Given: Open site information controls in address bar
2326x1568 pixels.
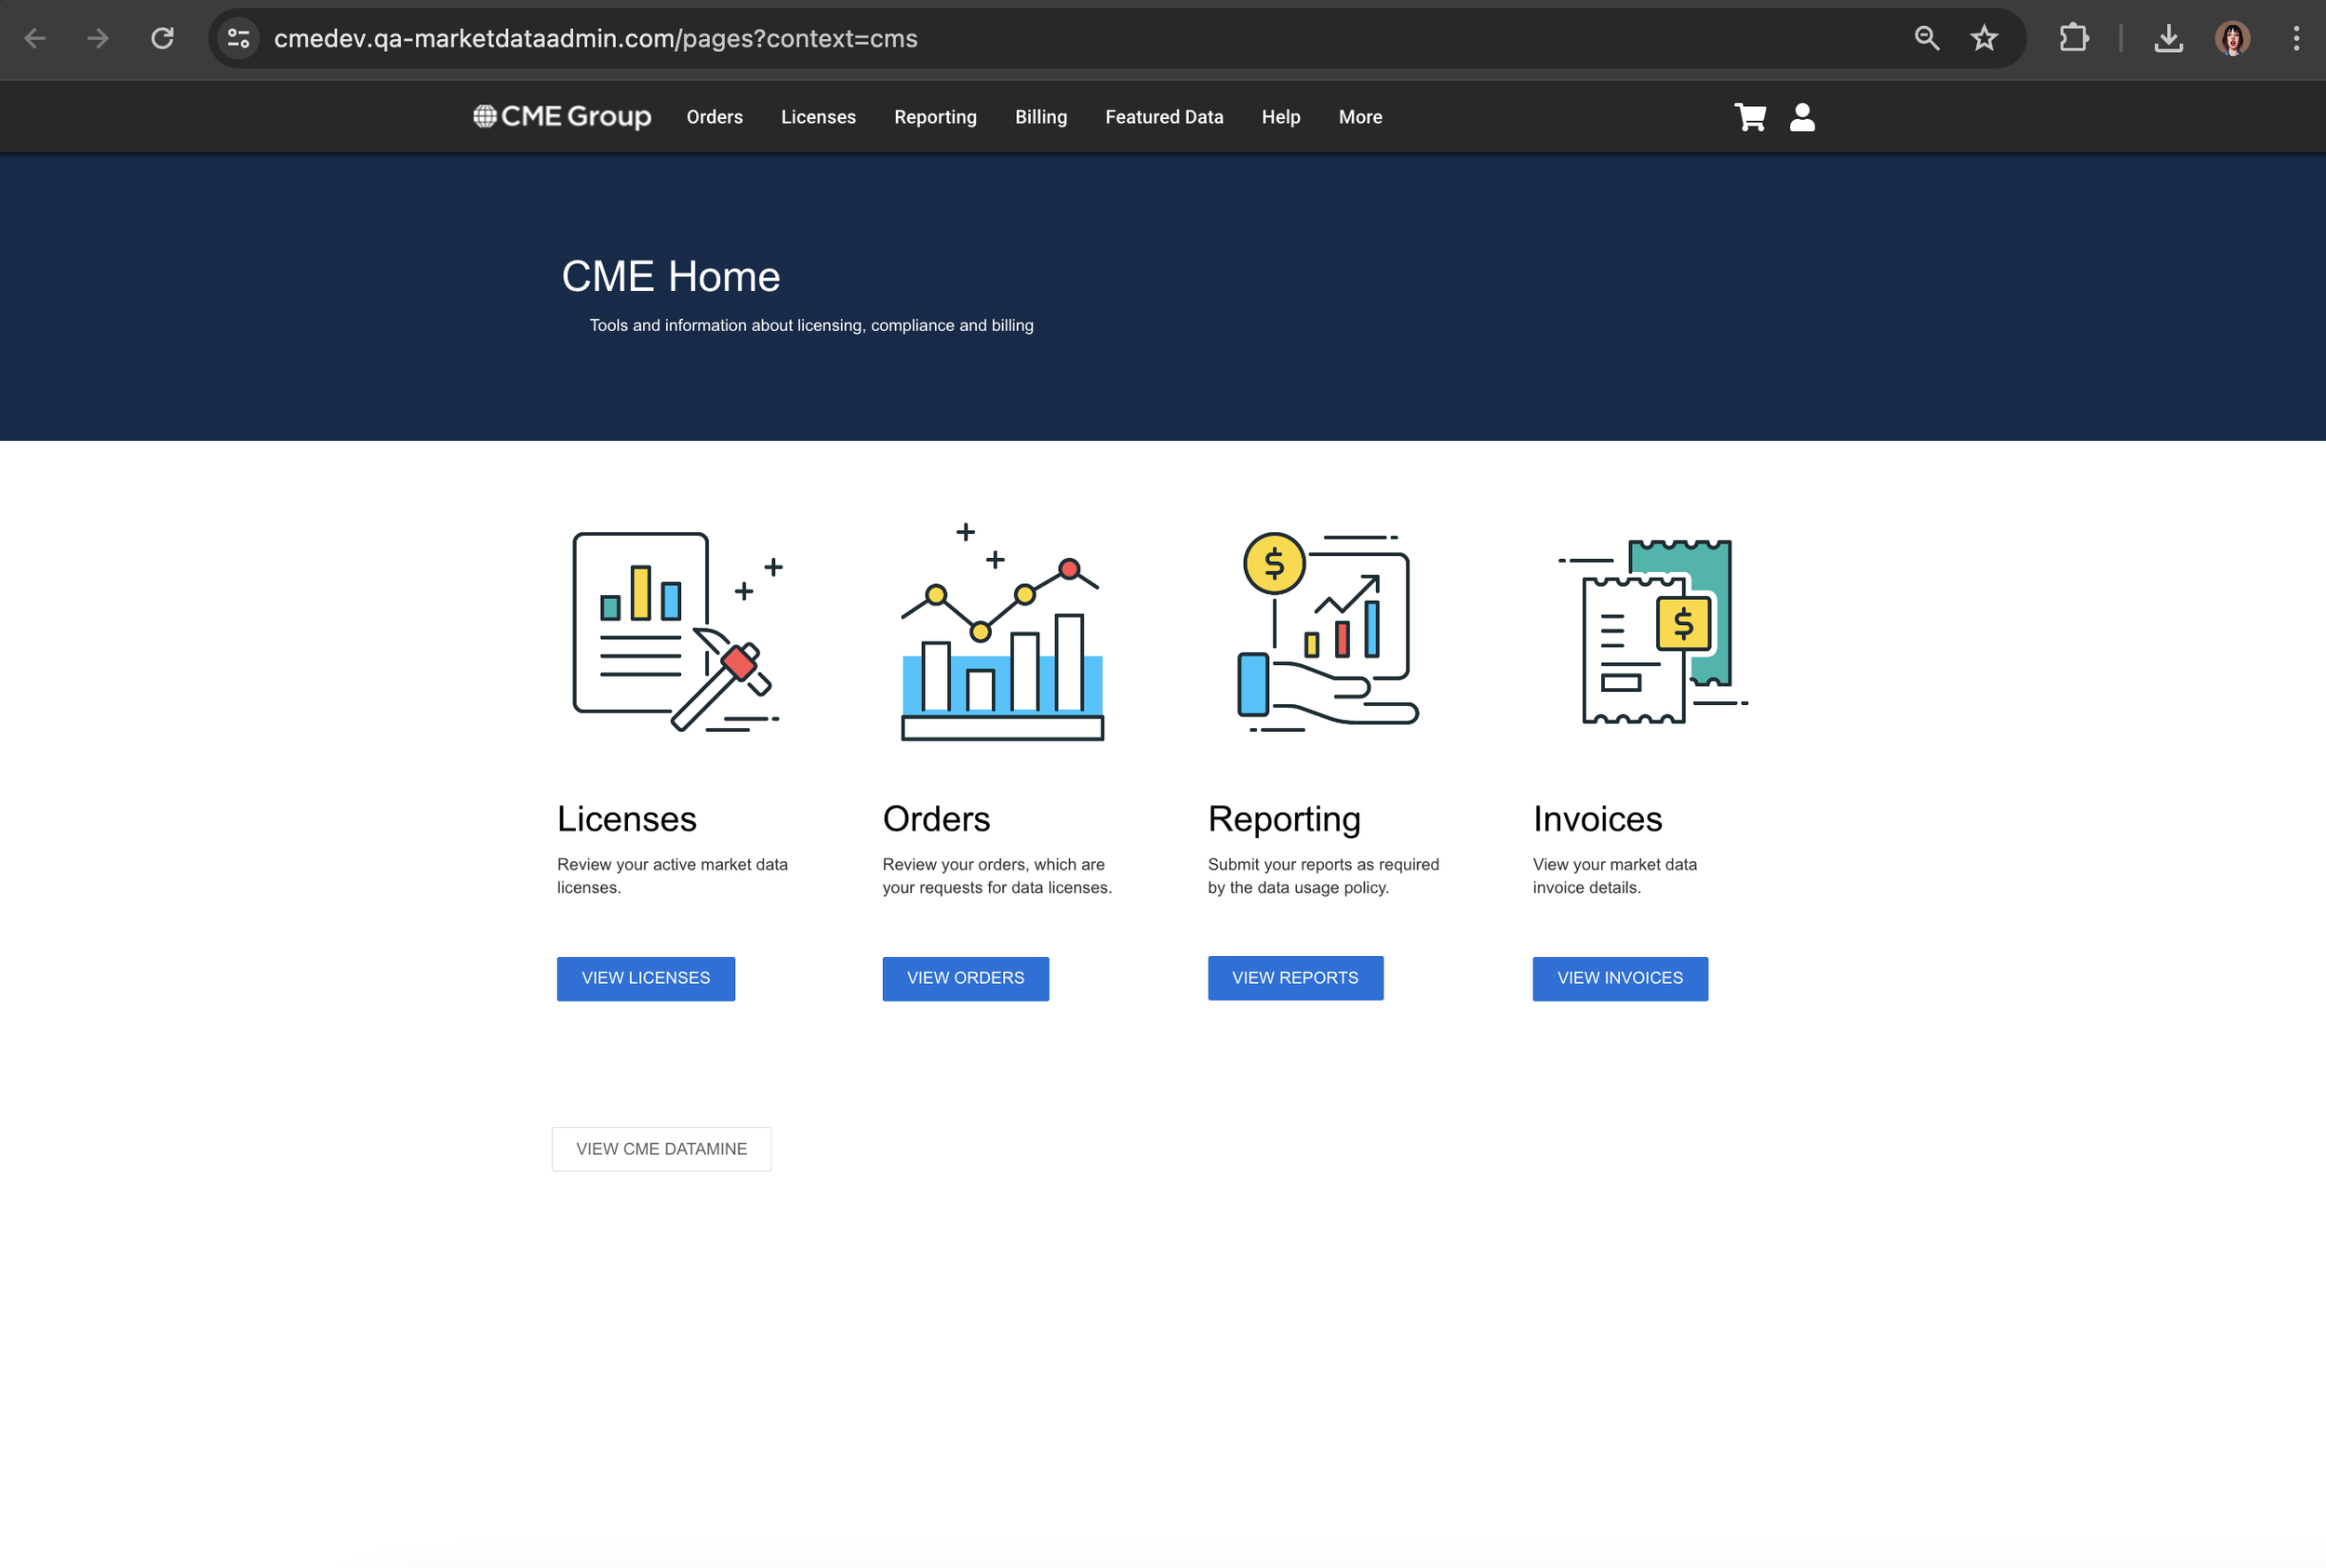Looking at the screenshot, I should [238, 38].
